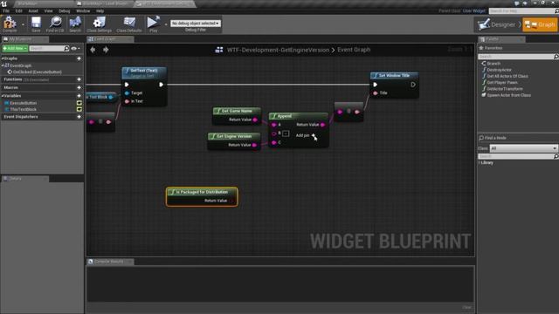Open the Debug menu
The height and width of the screenshot is (314, 559).
(65, 11)
